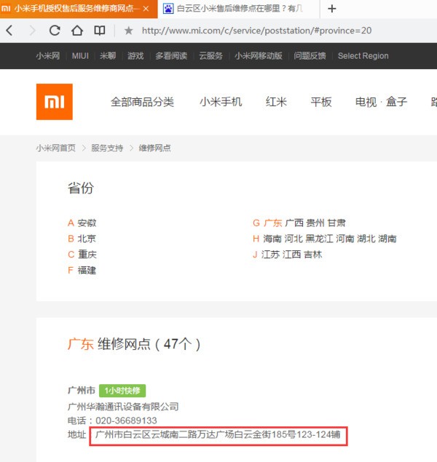Select 北京 in the province list
This screenshot has width=437, height=462.
[87, 239]
